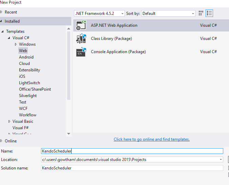Collapse the Installed section

click(1, 21)
